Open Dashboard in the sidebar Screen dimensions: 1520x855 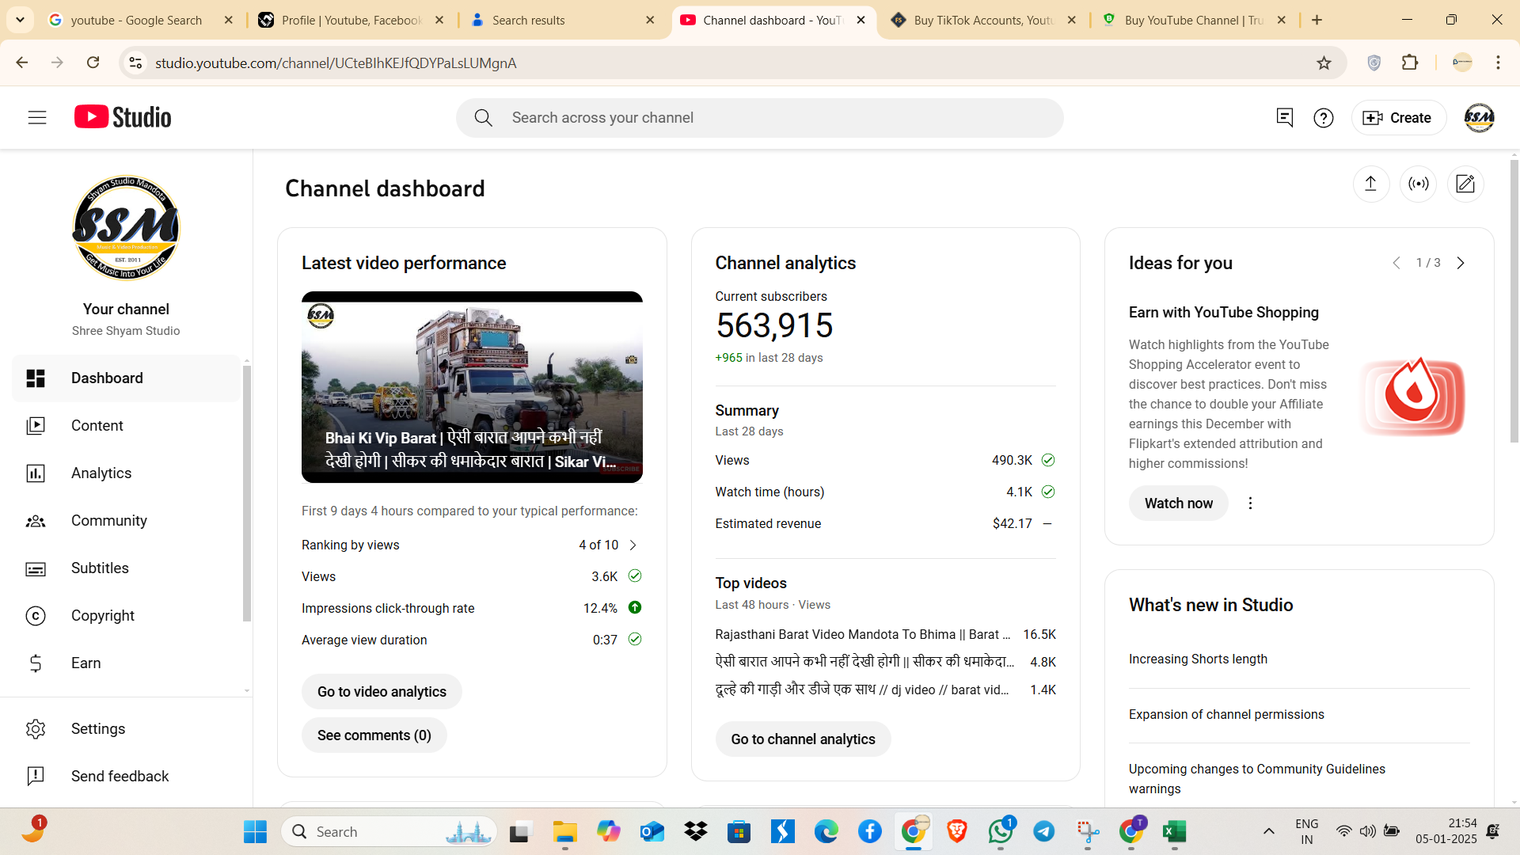(x=126, y=378)
